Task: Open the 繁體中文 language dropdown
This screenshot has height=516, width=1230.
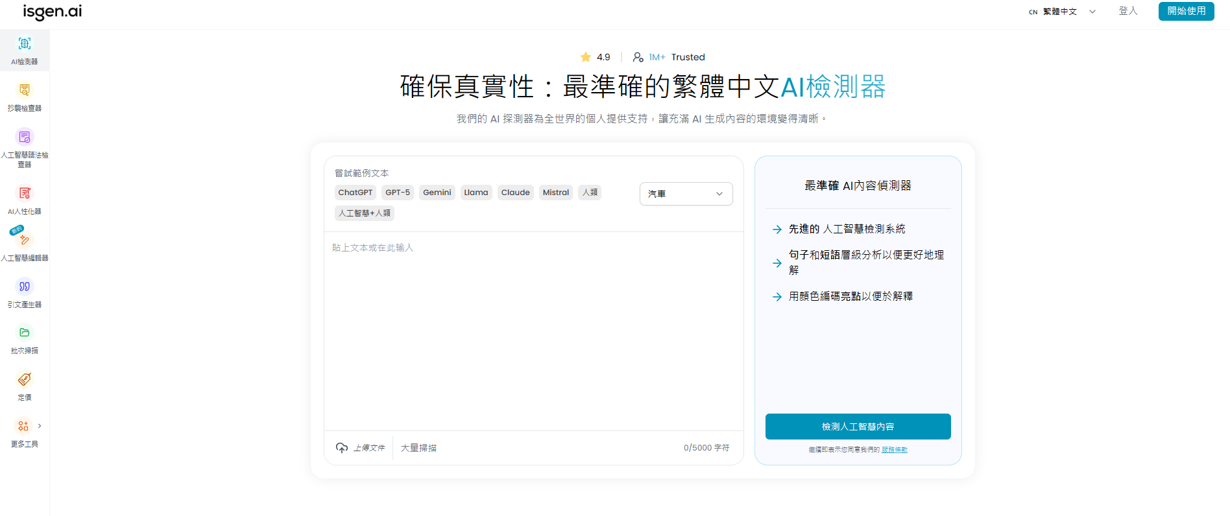Action: point(1063,12)
